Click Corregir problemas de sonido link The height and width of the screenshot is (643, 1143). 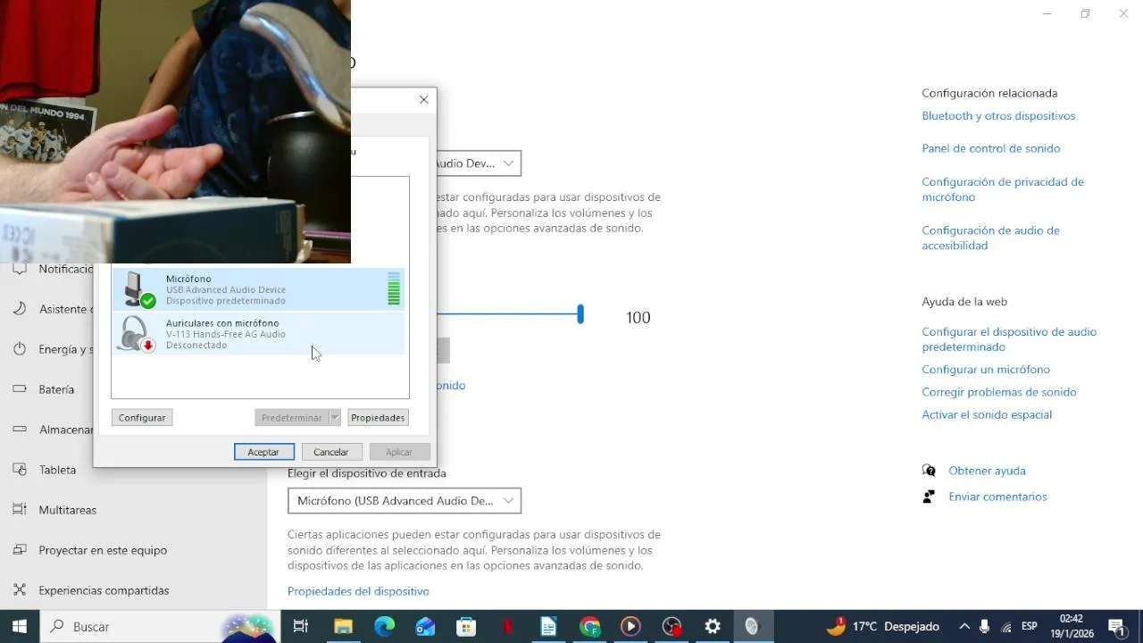(999, 392)
